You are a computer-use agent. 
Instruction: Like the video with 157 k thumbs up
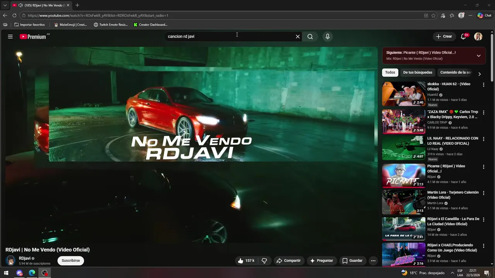click(x=246, y=261)
